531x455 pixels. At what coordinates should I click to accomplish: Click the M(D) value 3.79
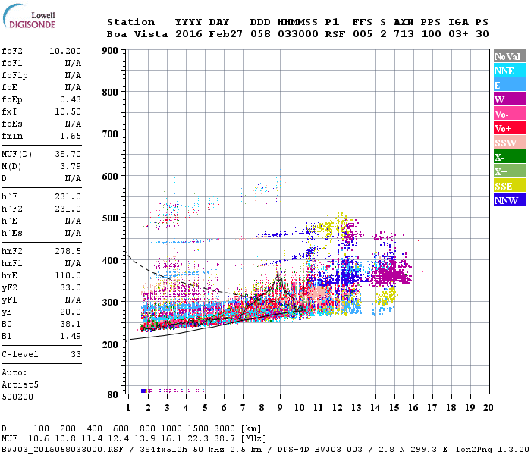(x=71, y=167)
